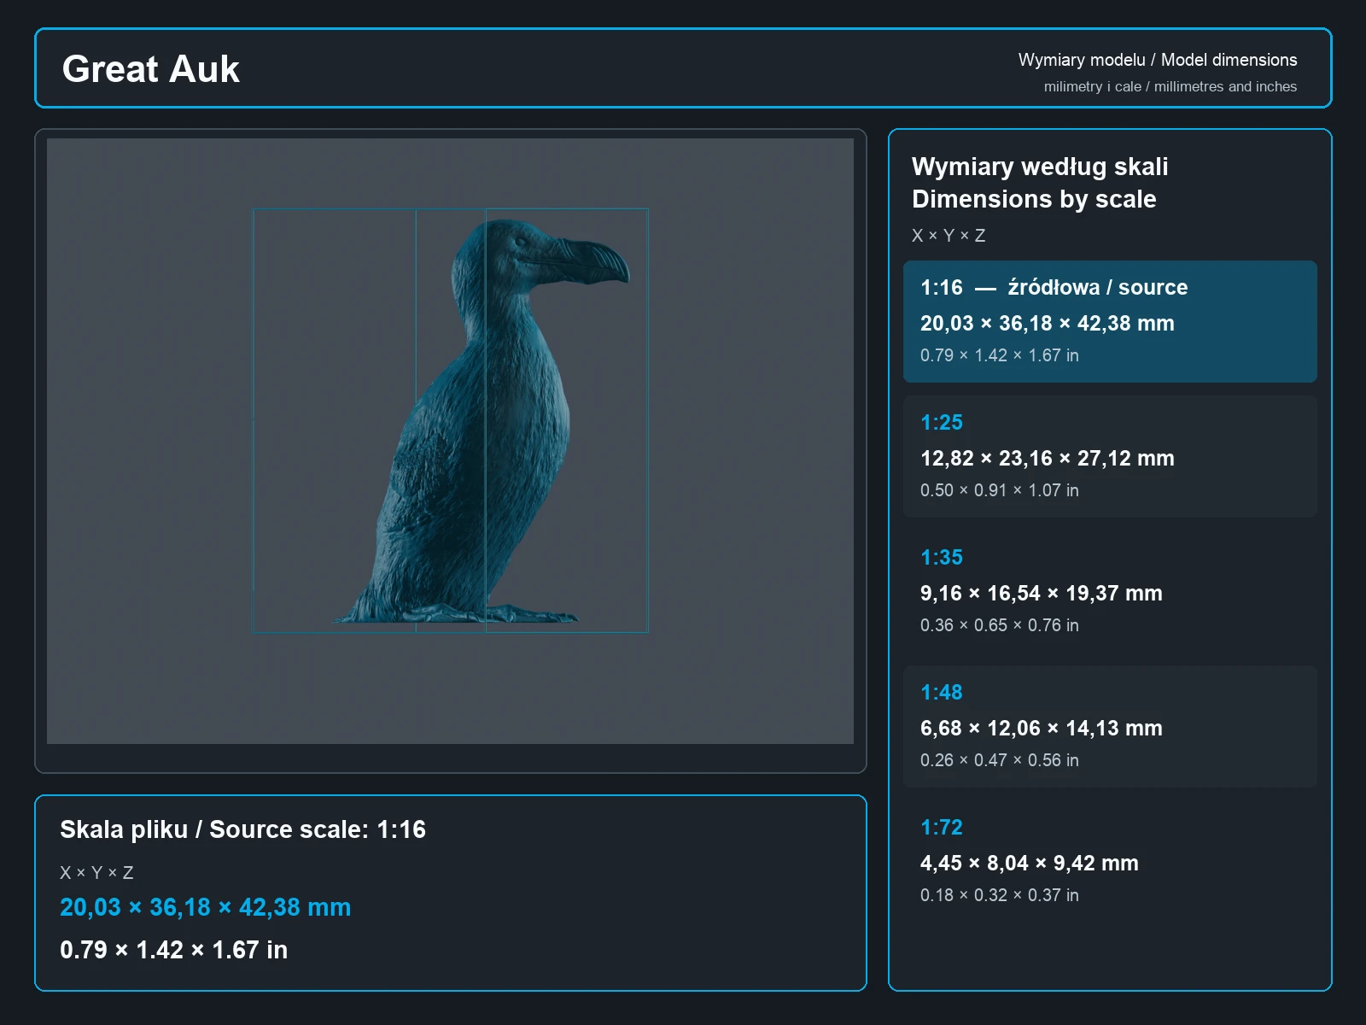Select the 1:16 źródłowa / source row
The height and width of the screenshot is (1025, 1366).
(x=1110, y=321)
